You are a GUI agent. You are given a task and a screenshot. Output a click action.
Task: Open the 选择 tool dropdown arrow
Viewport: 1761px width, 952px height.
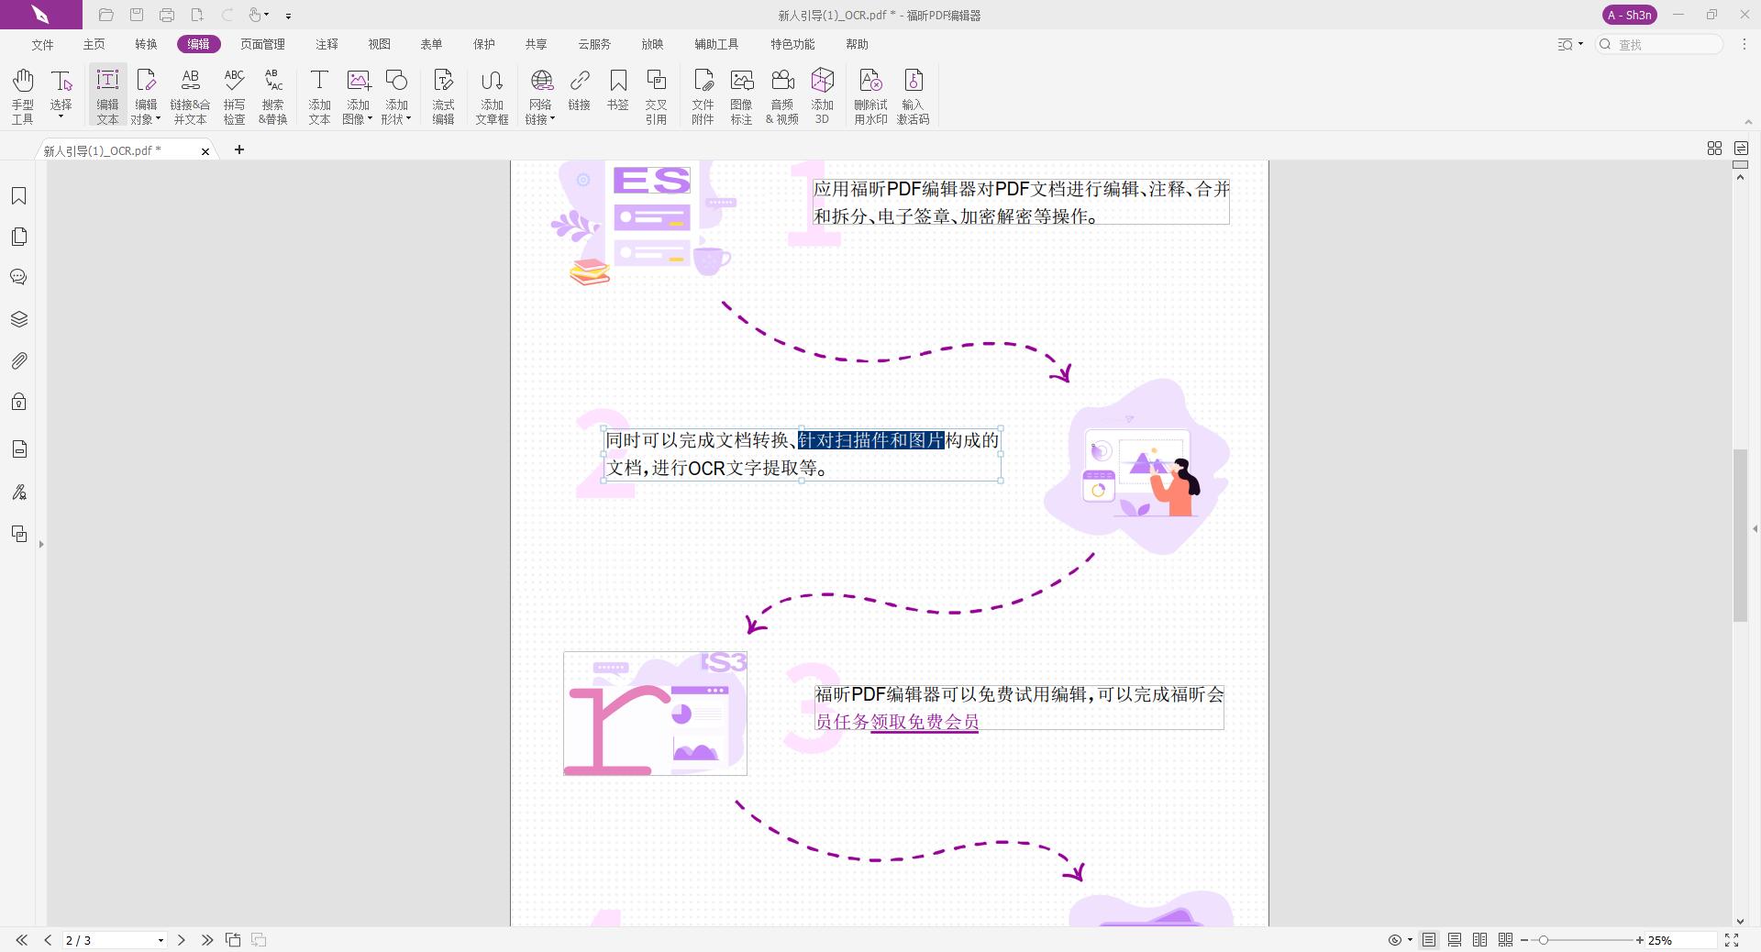pos(61,115)
